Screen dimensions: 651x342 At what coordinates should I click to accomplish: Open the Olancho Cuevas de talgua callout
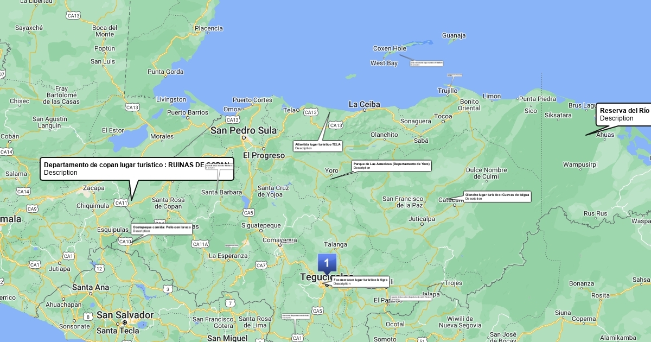497,196
